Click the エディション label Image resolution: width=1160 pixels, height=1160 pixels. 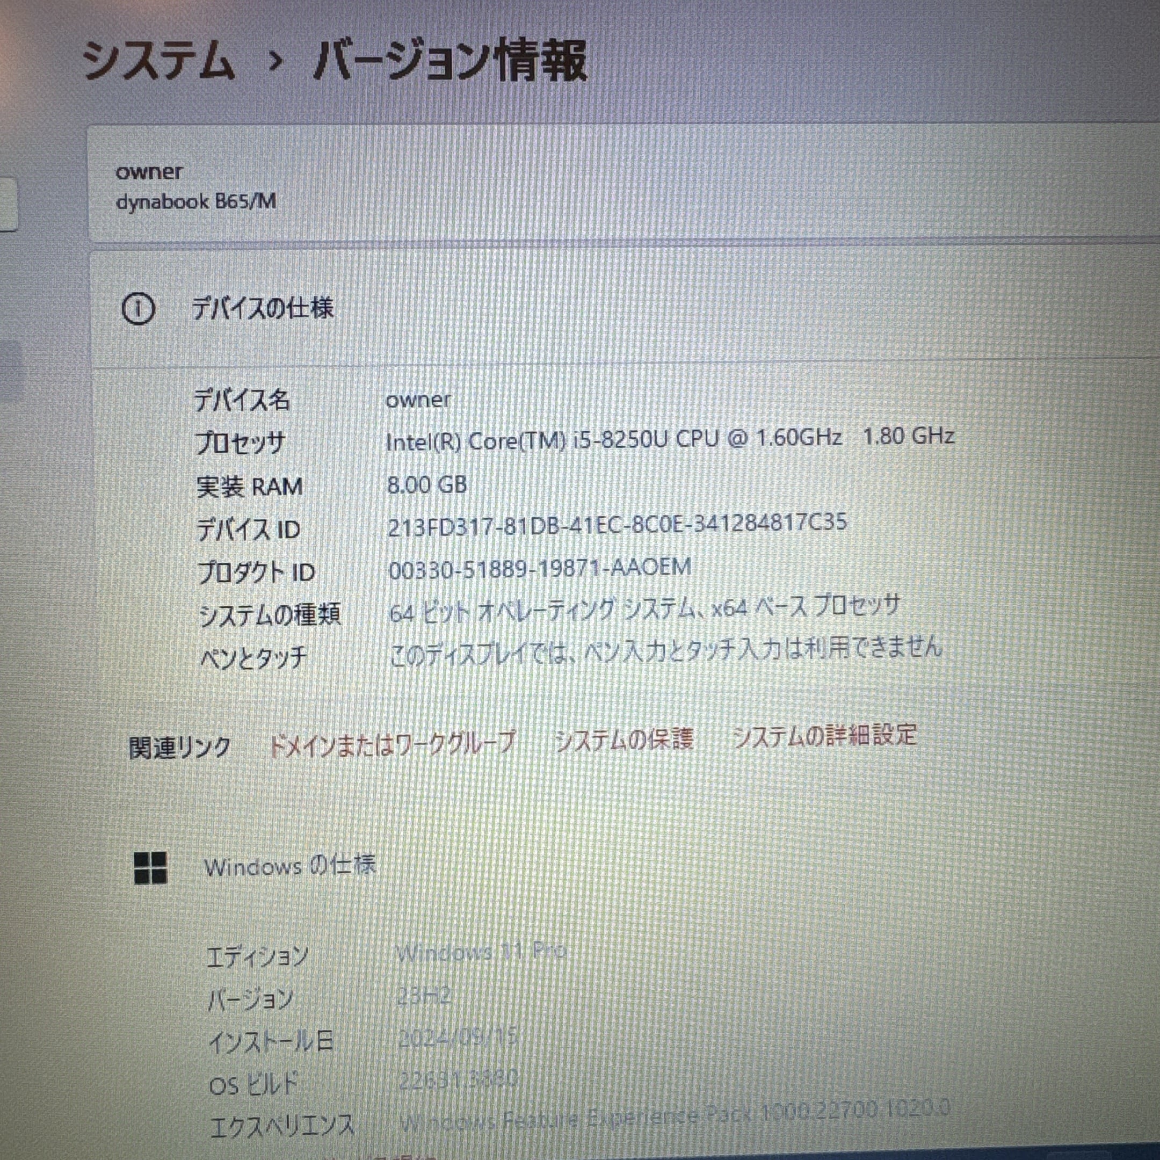click(258, 956)
